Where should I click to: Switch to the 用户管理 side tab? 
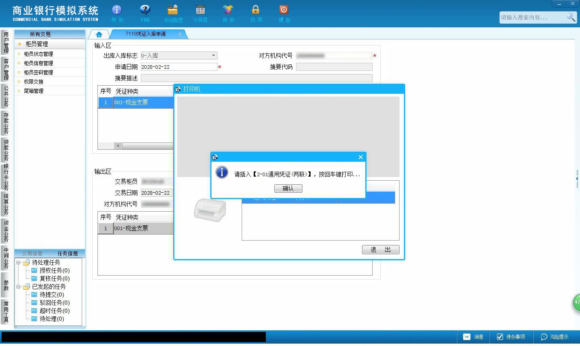tap(6, 43)
